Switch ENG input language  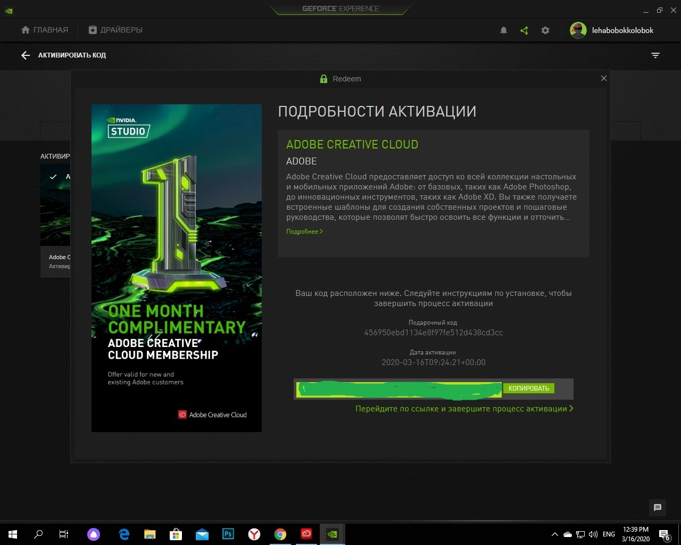(609, 534)
